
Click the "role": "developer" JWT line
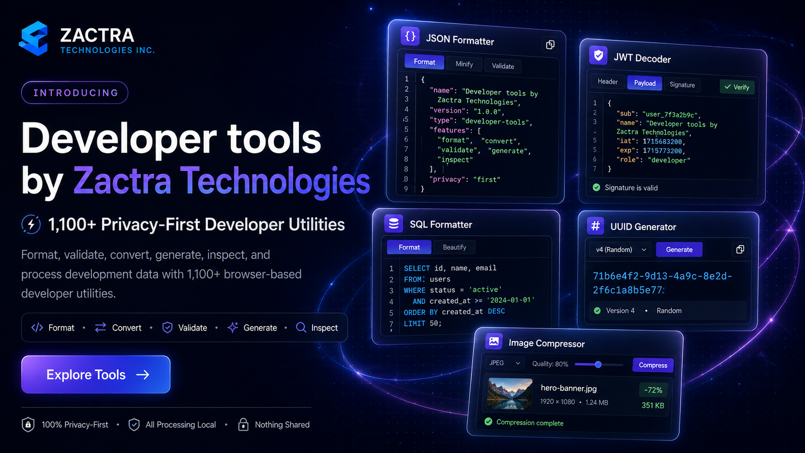(x=653, y=160)
